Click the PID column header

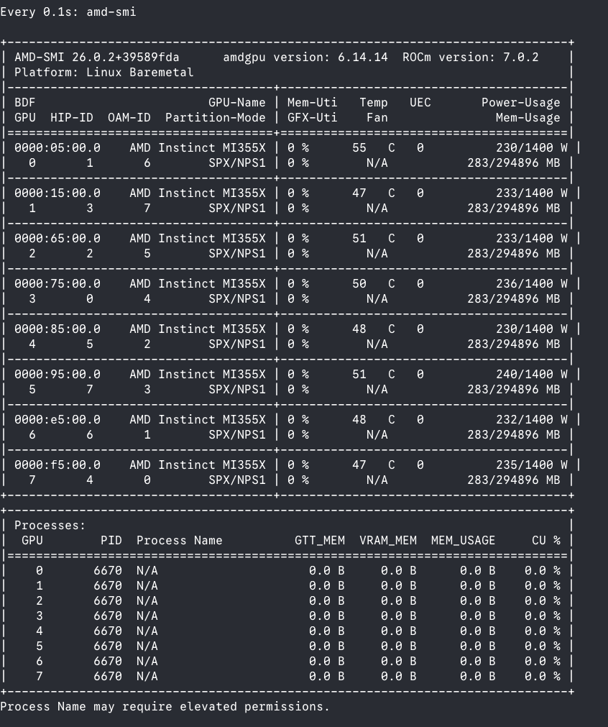[111, 541]
